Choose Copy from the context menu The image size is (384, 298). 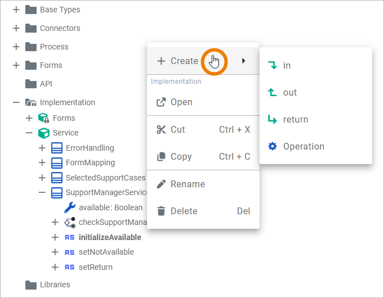(181, 157)
